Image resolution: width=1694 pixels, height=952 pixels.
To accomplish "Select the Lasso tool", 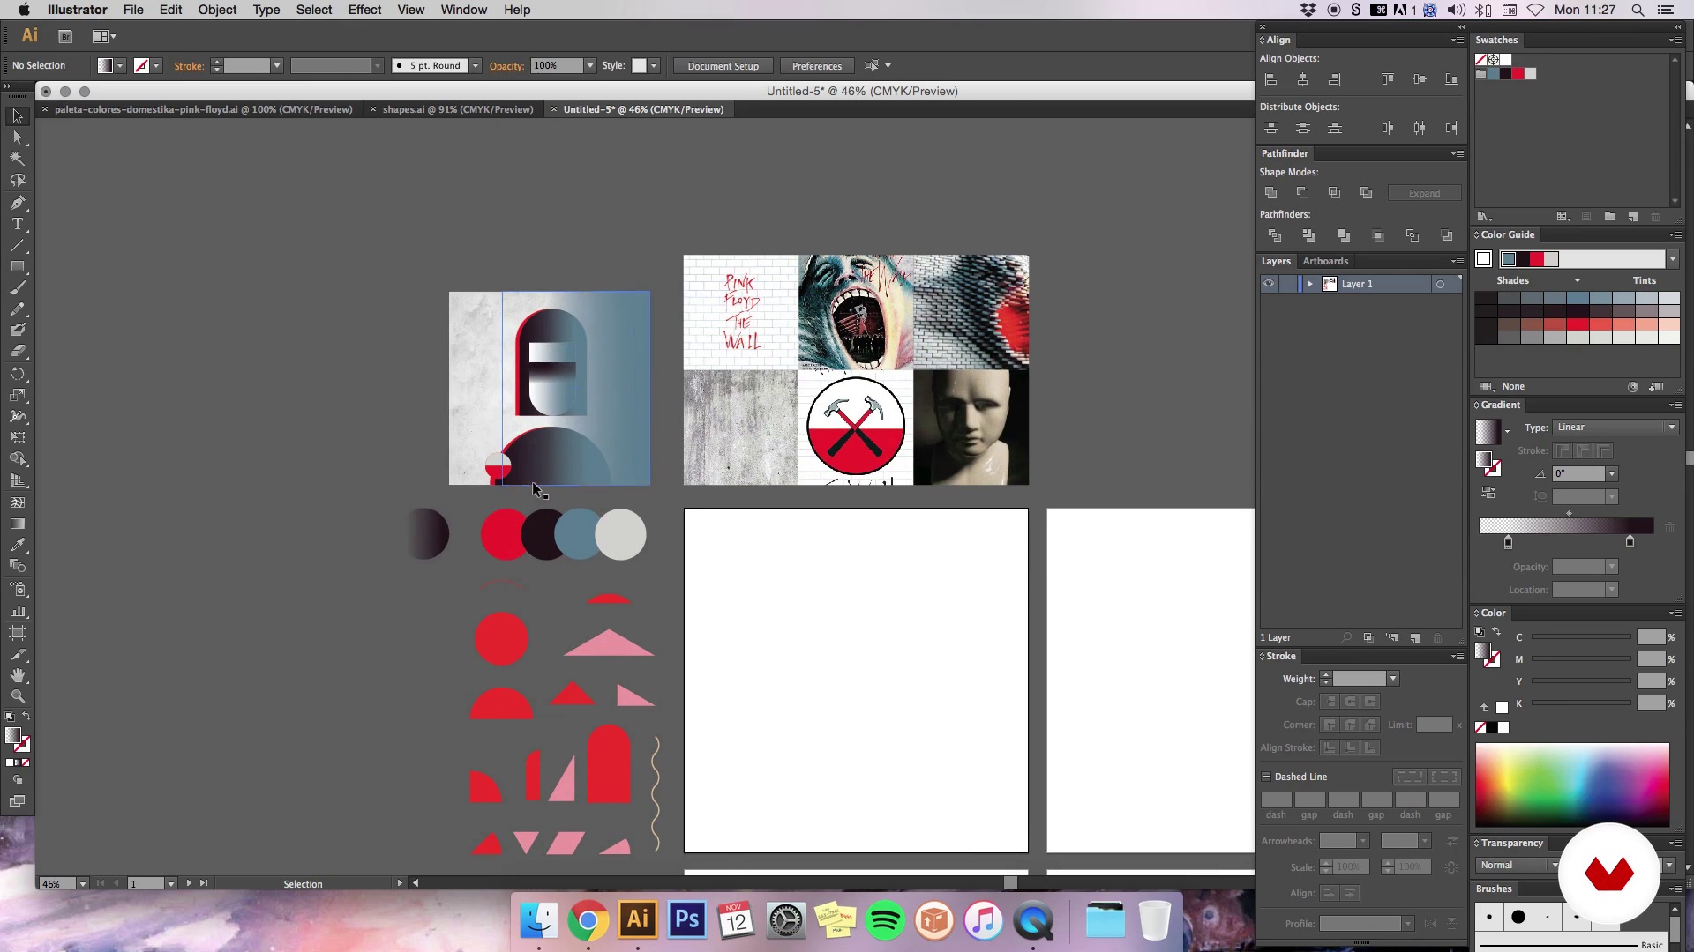I will point(17,180).
